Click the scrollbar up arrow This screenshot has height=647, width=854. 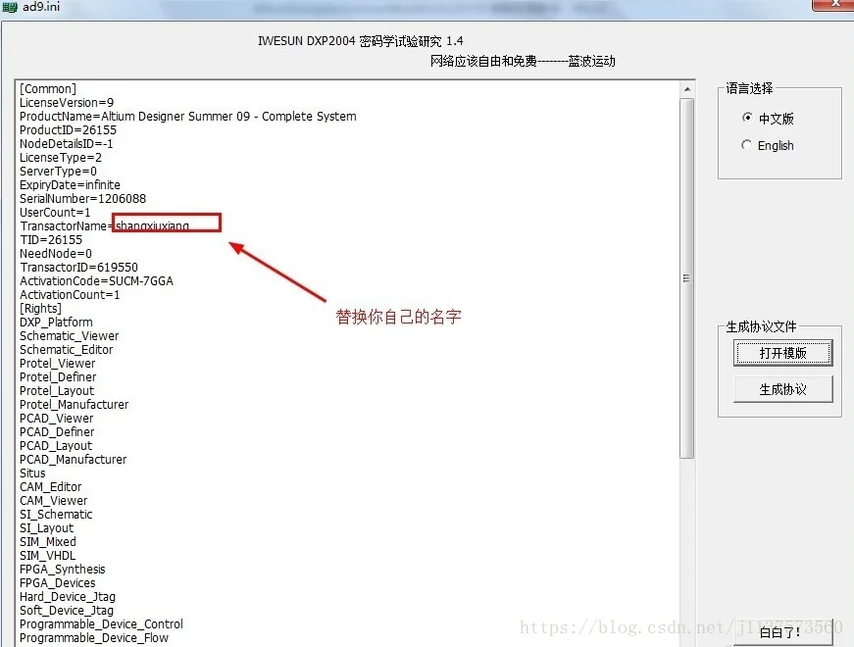tap(687, 89)
